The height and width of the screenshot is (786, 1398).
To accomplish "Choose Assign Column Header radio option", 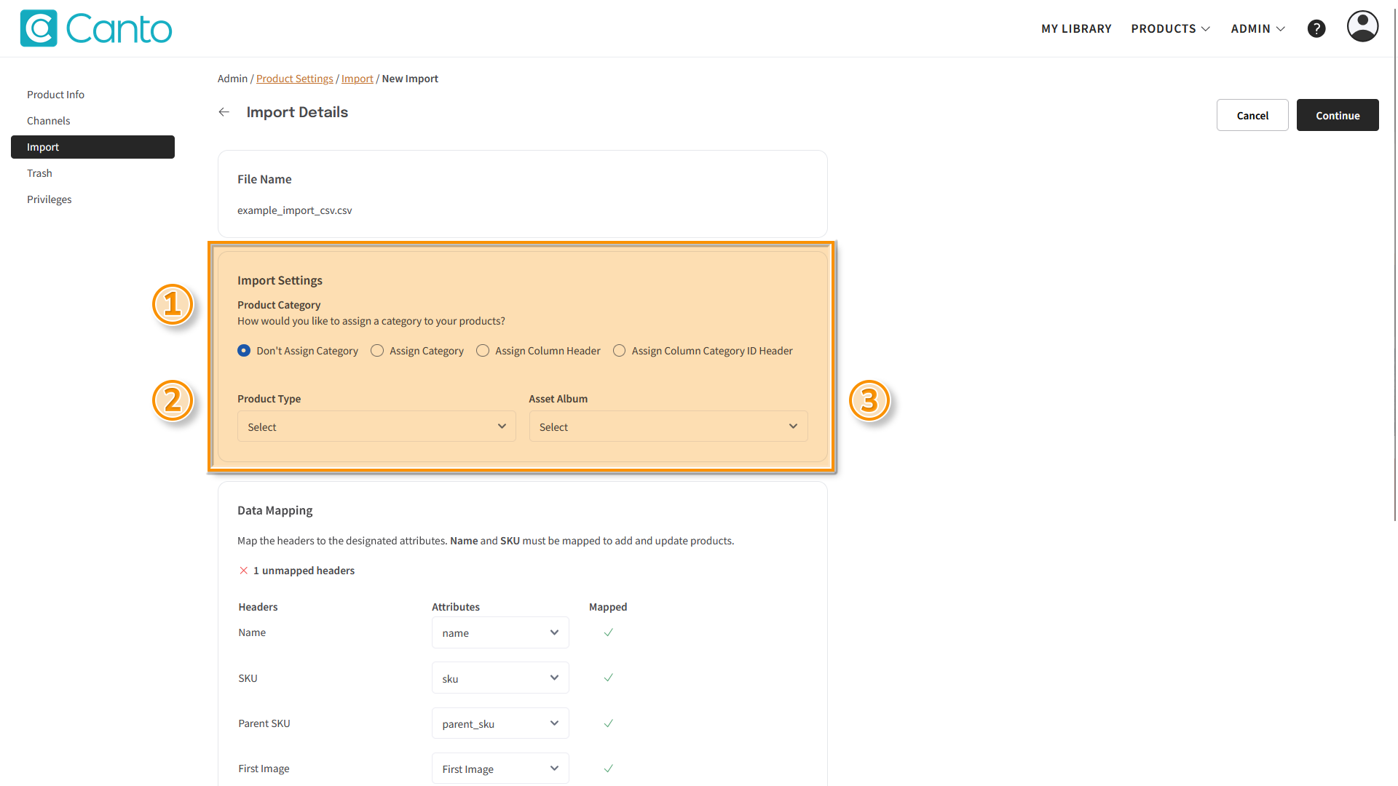I will click(483, 351).
